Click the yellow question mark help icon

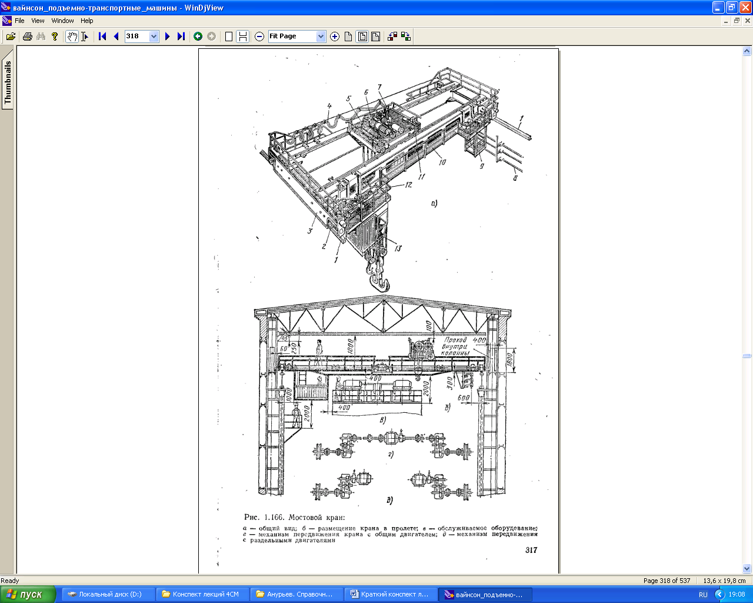click(x=55, y=37)
